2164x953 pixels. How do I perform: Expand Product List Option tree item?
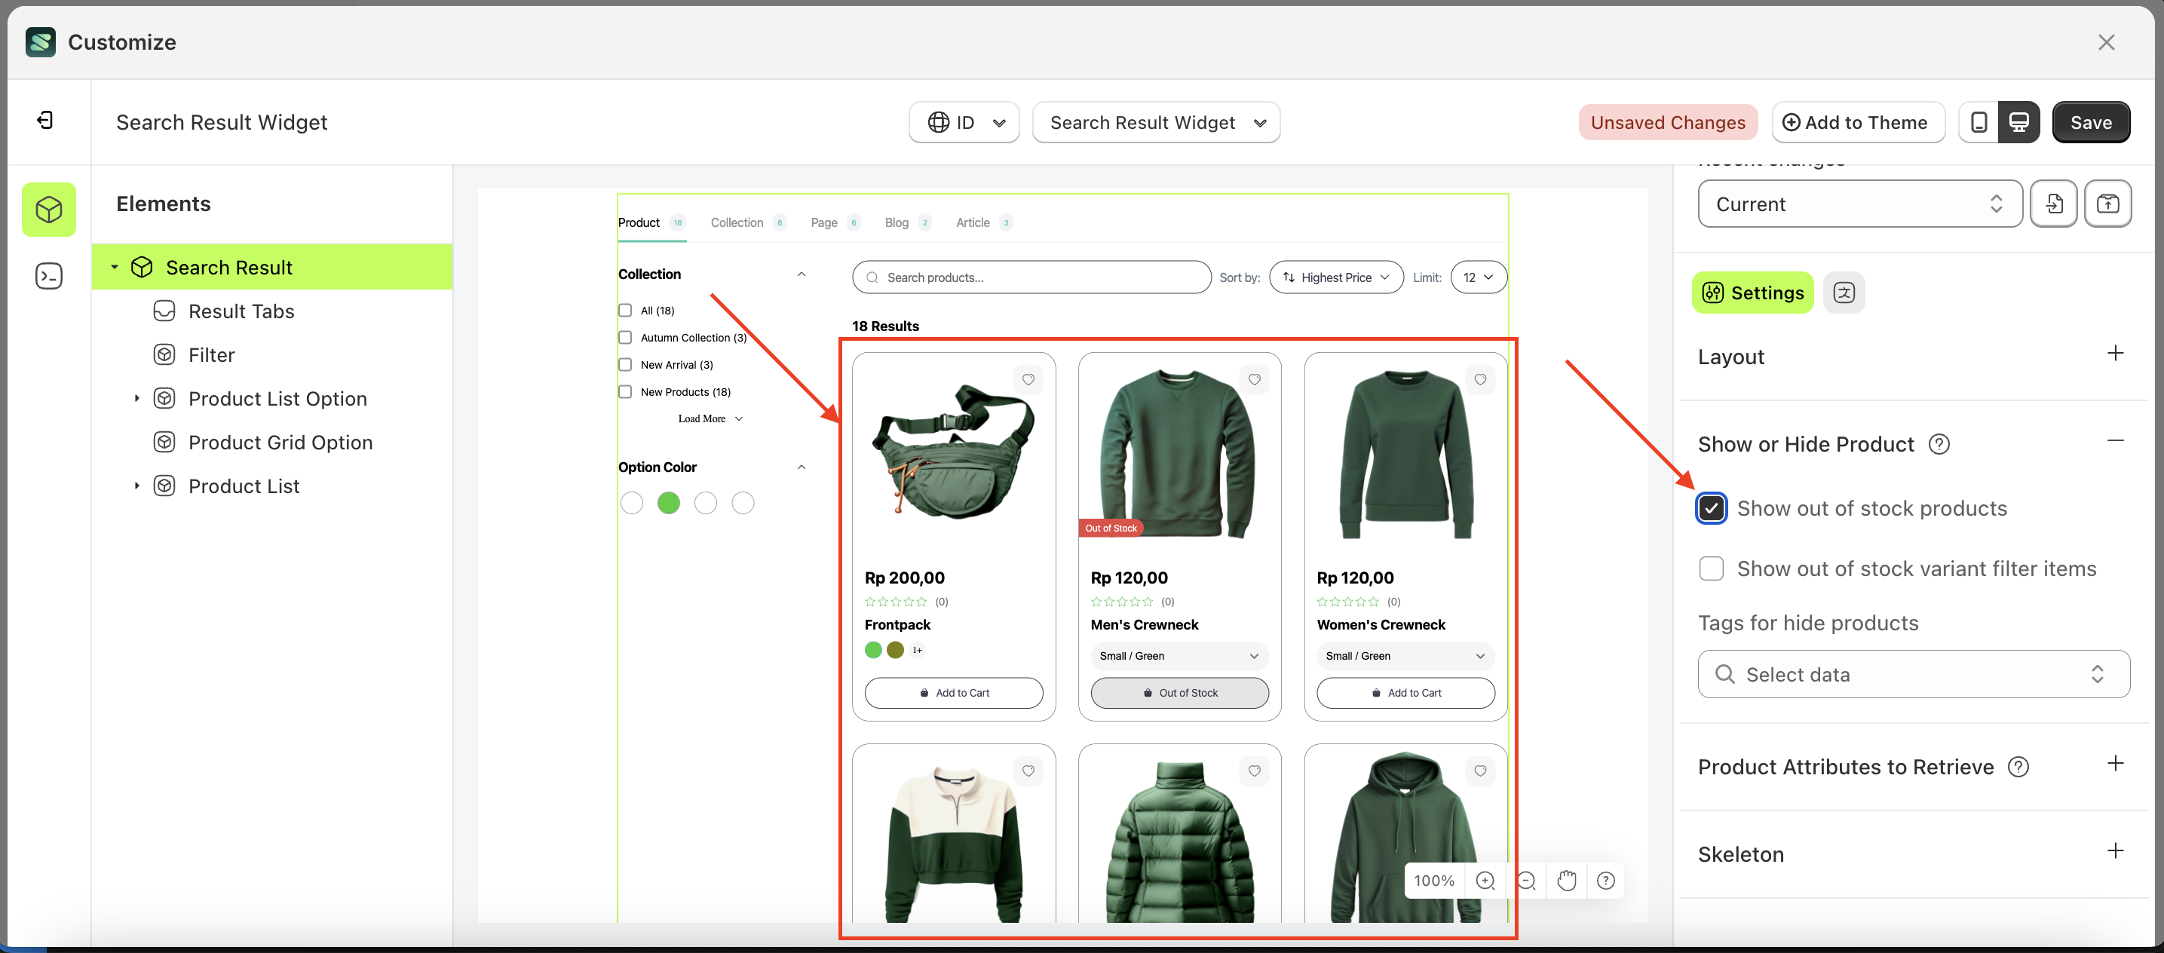[137, 399]
